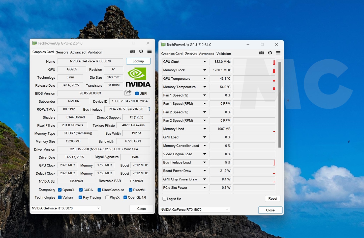Image resolution: width=364 pixels, height=238 pixels.
Task: Toggle the PhysX checkbox
Action: (x=107, y=198)
